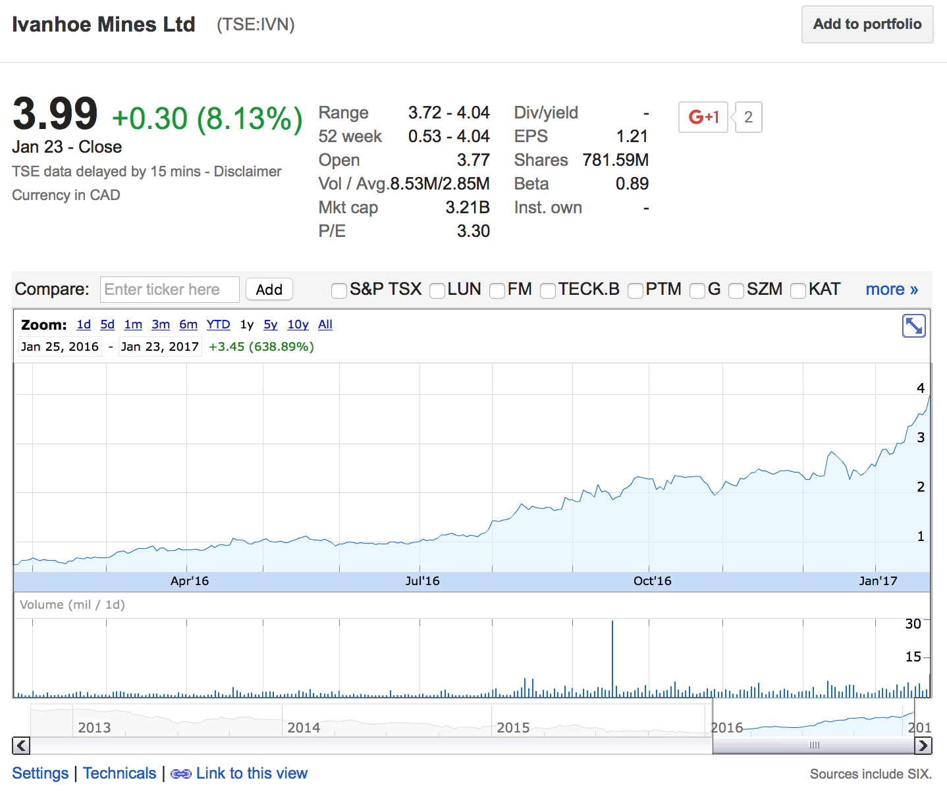Check the TECK.B comparison box

pyautogui.click(x=547, y=290)
